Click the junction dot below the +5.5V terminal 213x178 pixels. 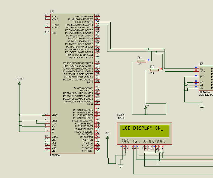click(146, 114)
